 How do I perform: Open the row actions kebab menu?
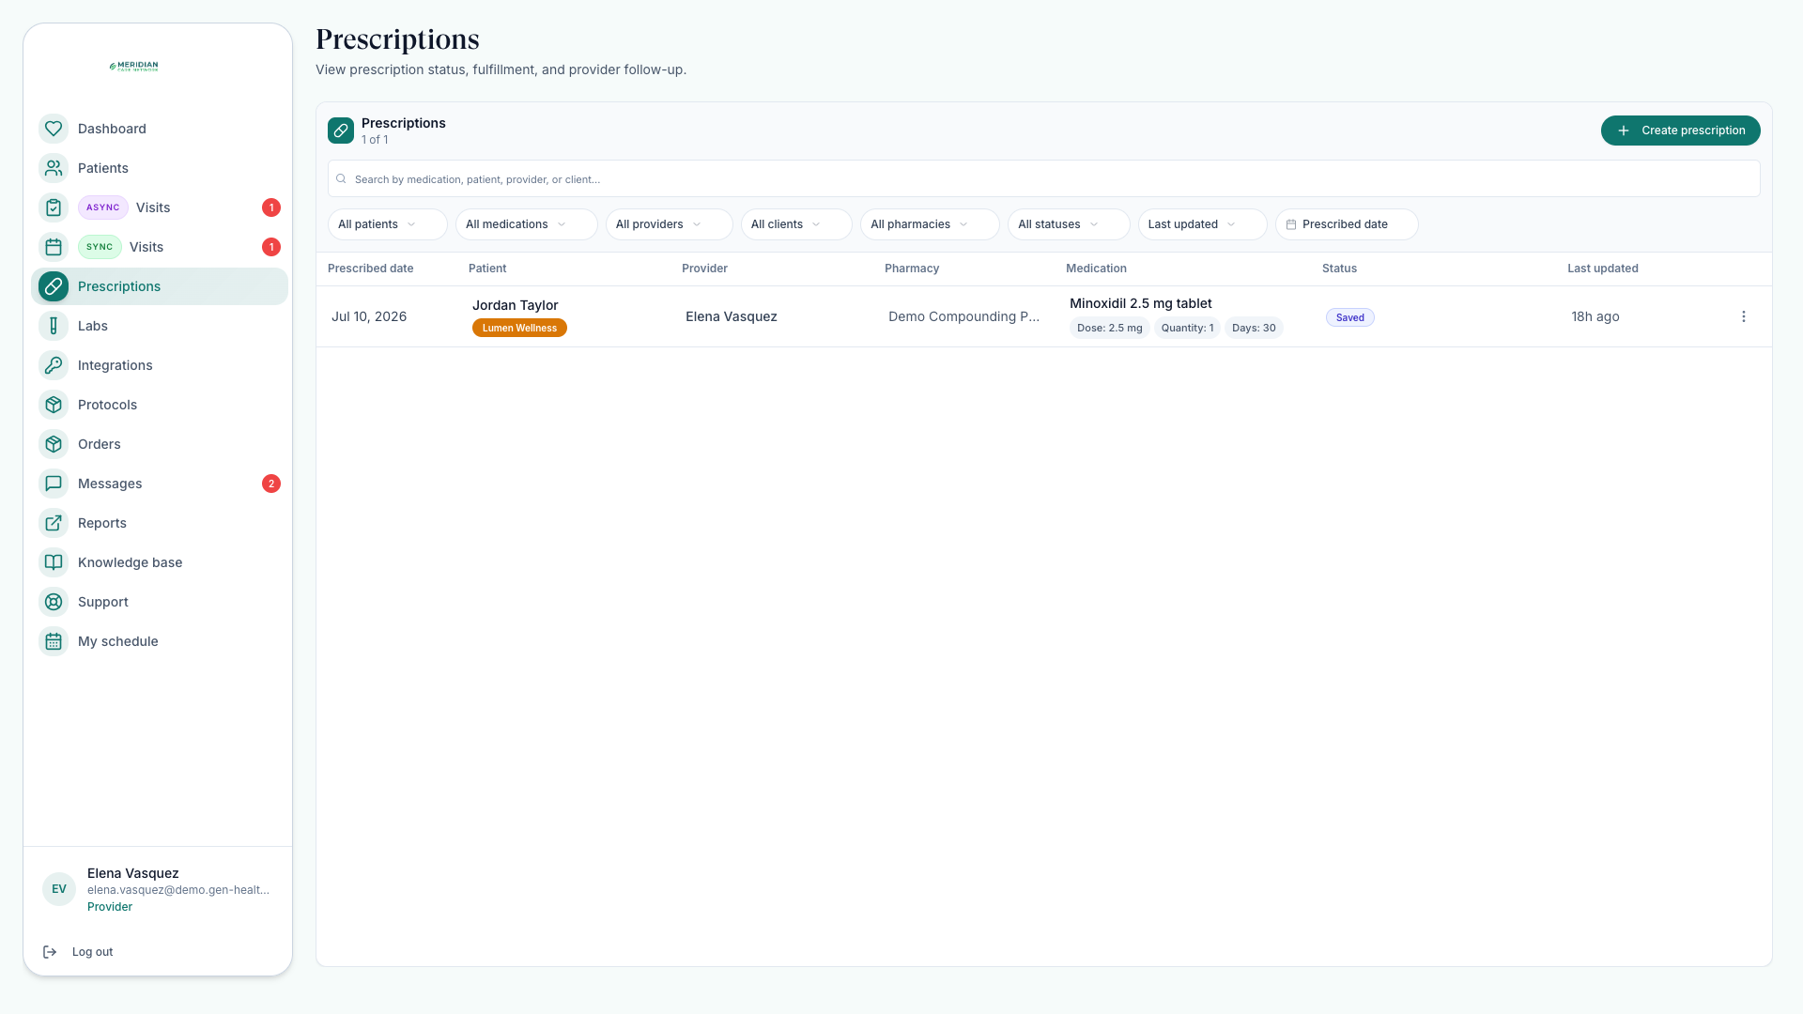[1744, 316]
